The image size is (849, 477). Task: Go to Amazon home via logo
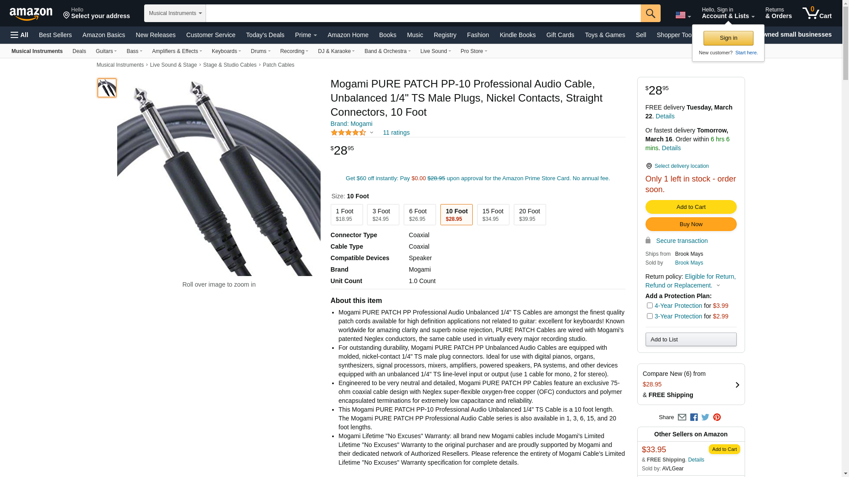pyautogui.click(x=31, y=14)
